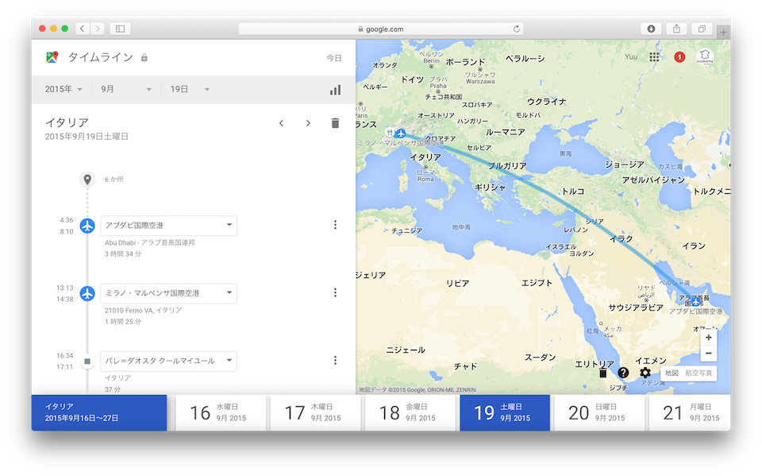Zoom out on the map
Viewport: 762px width, 476px height.
708,354
